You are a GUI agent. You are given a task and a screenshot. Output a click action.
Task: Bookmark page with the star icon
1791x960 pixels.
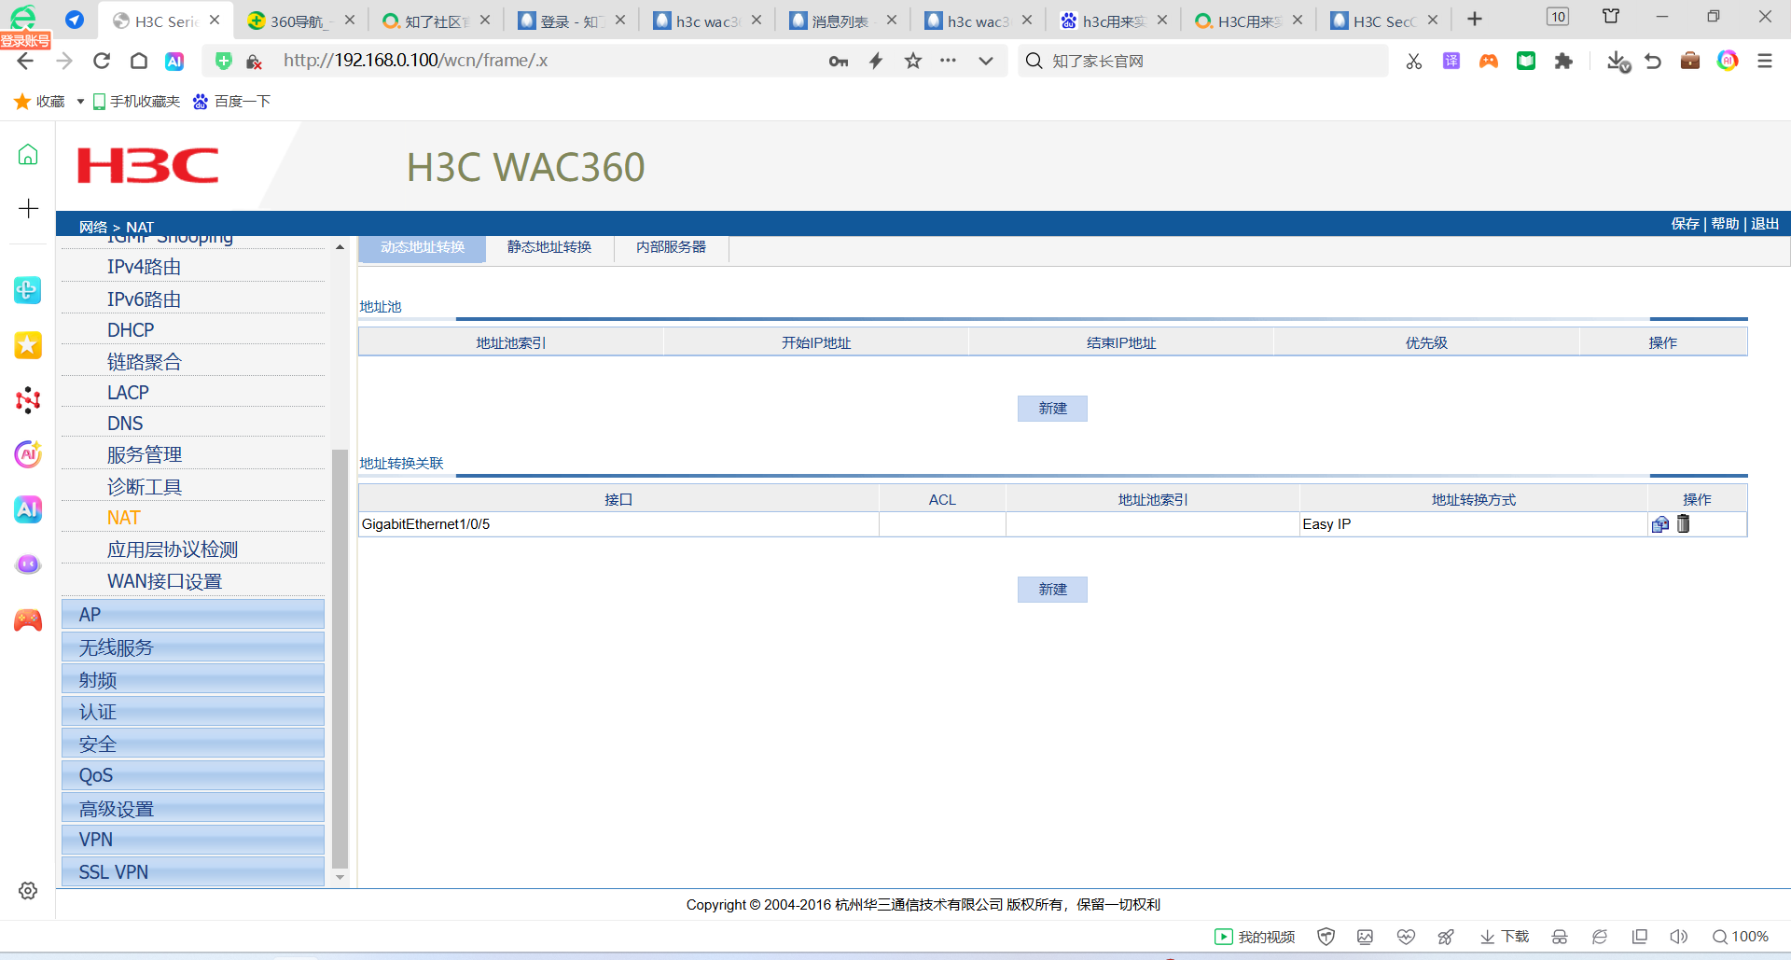pyautogui.click(x=913, y=61)
